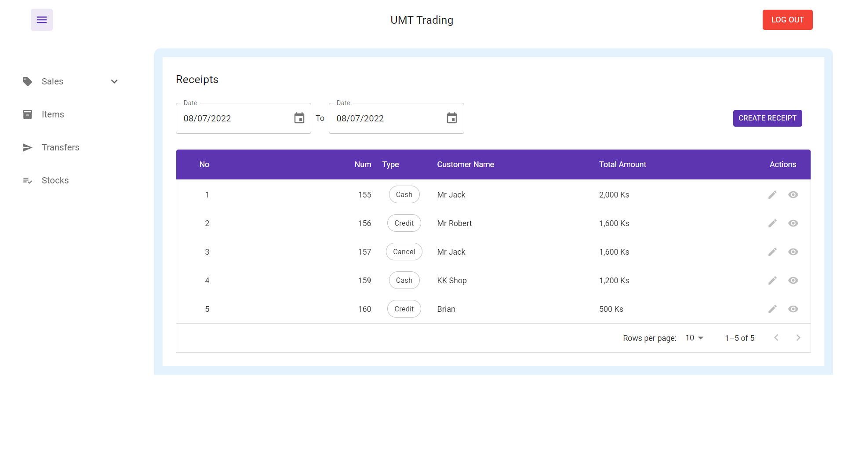Click the Credit chip for receipt 156

[404, 223]
